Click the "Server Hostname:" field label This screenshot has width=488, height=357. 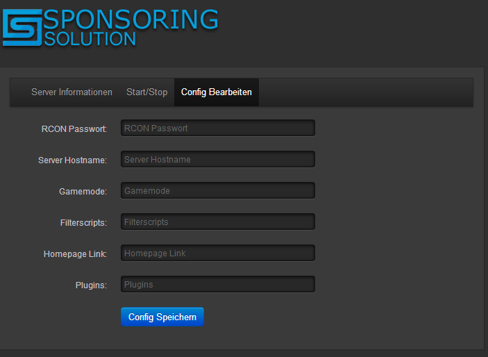(x=72, y=160)
